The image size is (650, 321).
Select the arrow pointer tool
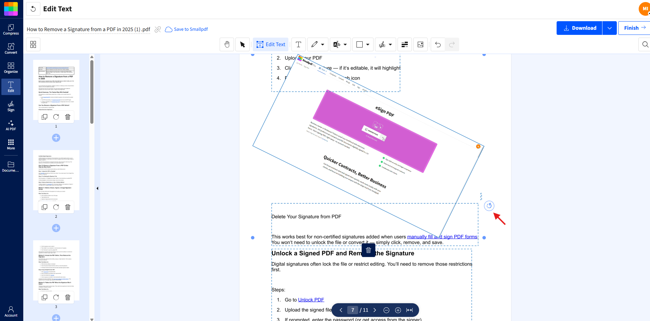click(x=243, y=44)
